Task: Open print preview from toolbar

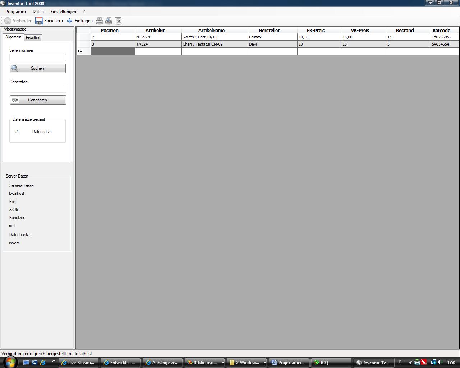Action: tap(109, 21)
